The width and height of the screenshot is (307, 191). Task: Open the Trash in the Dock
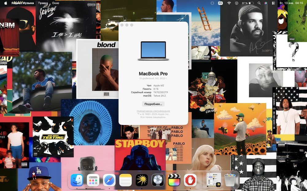(230, 180)
